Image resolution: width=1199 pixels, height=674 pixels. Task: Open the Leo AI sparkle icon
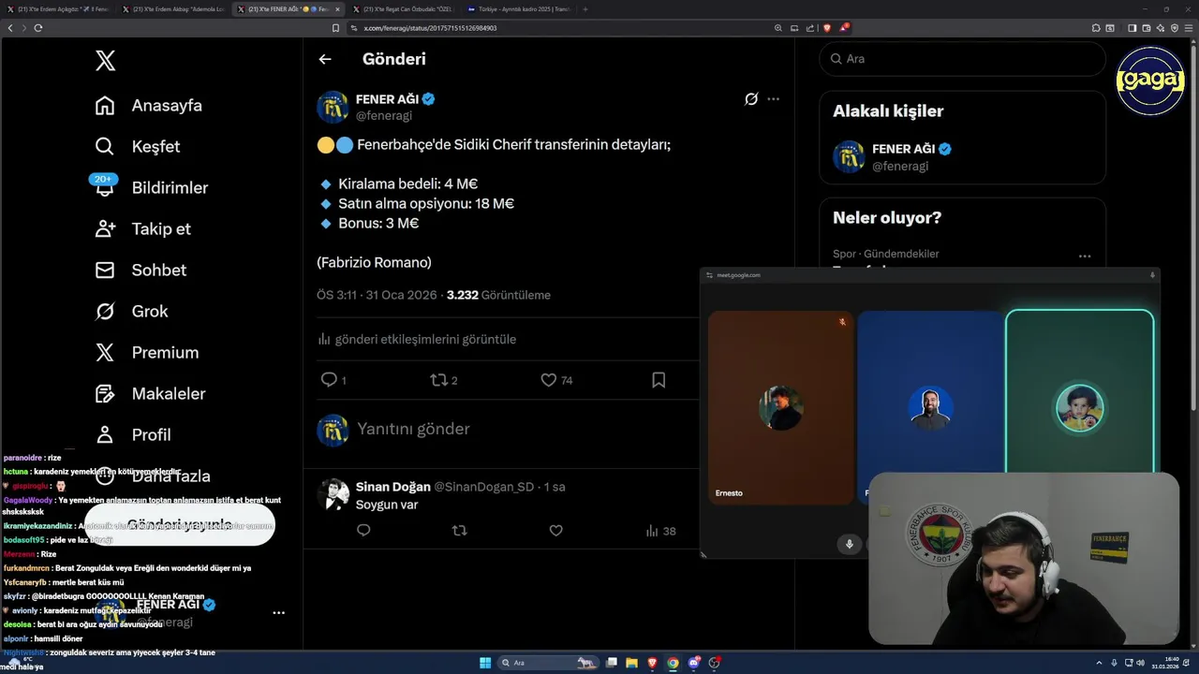(x=1161, y=28)
